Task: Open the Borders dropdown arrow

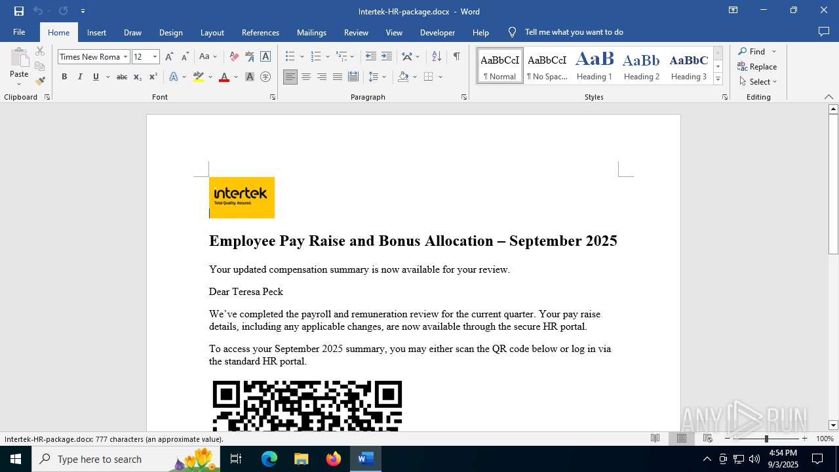Action: pos(440,77)
